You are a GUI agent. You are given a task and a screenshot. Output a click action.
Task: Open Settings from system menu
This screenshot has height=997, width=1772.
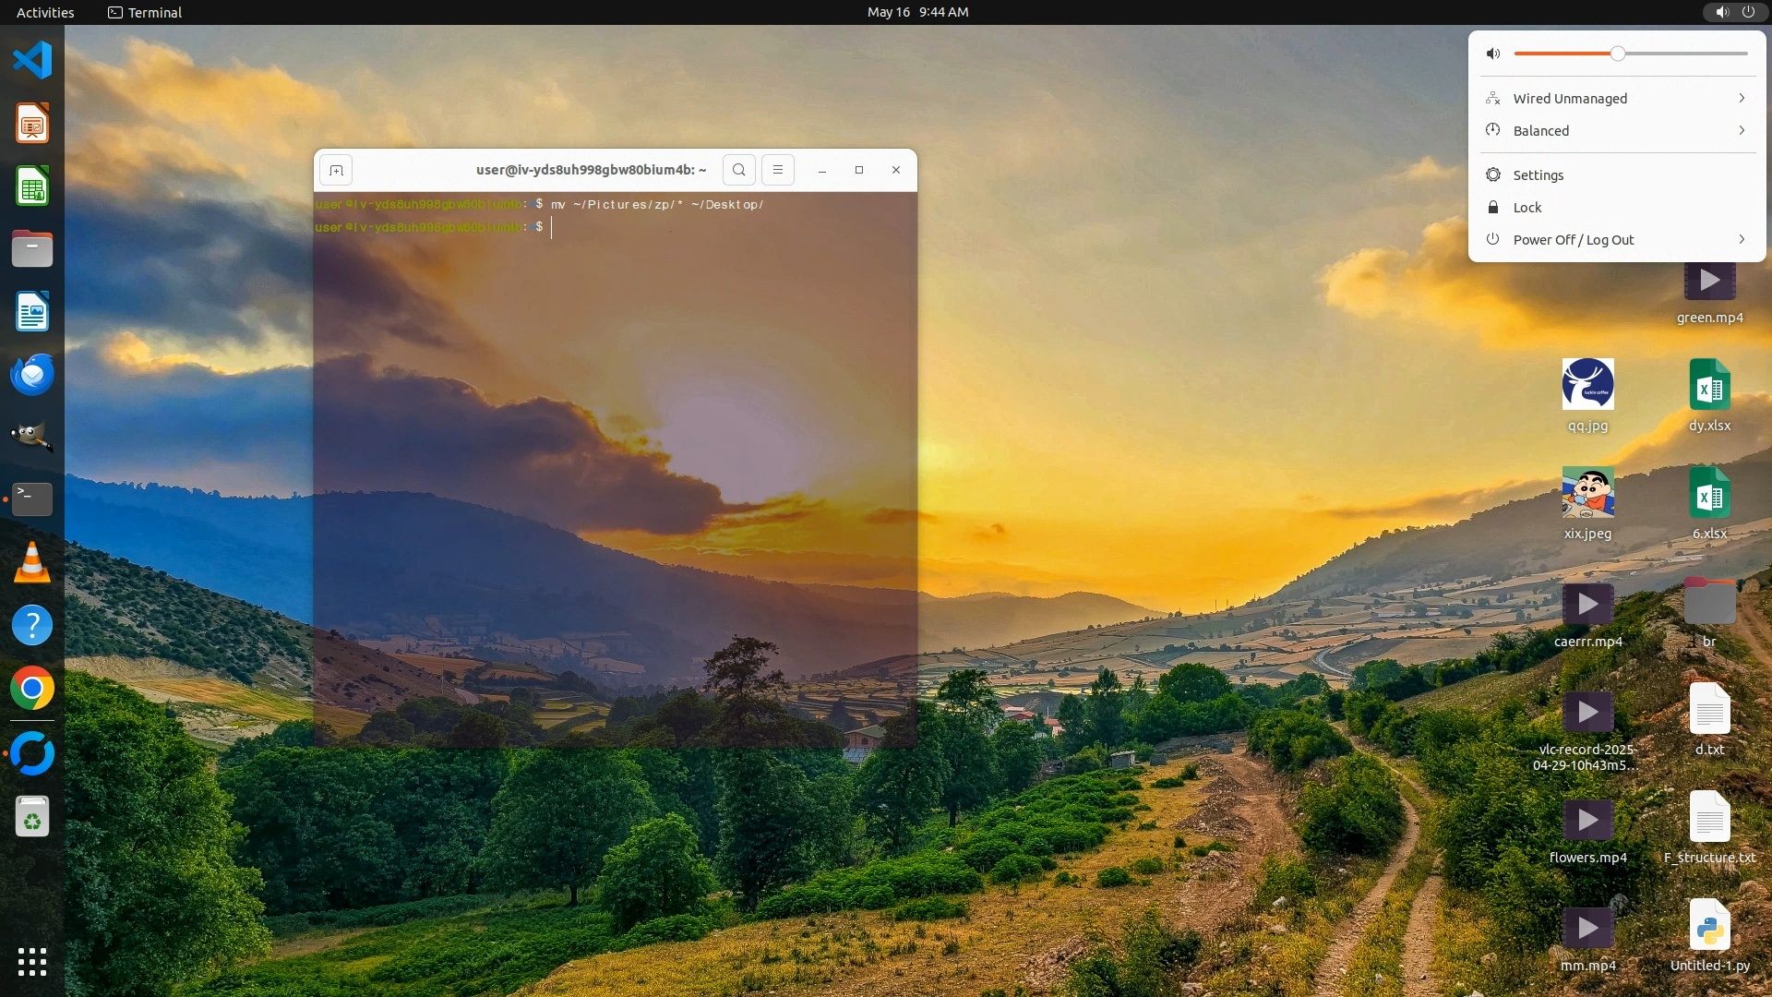click(x=1538, y=175)
